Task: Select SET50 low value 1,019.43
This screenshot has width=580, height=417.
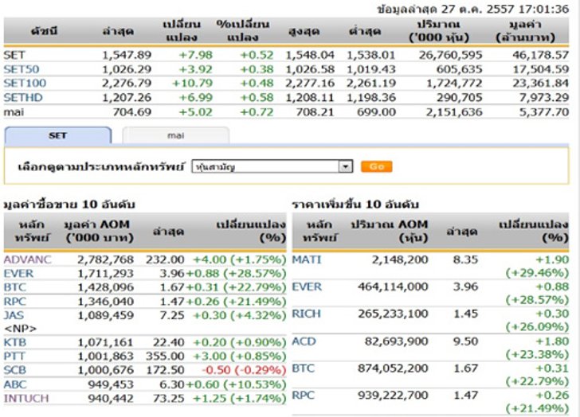Action: coord(371,69)
